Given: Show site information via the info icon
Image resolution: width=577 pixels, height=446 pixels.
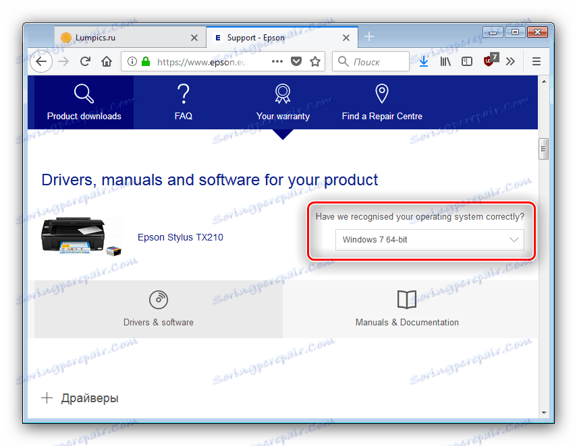Looking at the screenshot, I should click(132, 61).
